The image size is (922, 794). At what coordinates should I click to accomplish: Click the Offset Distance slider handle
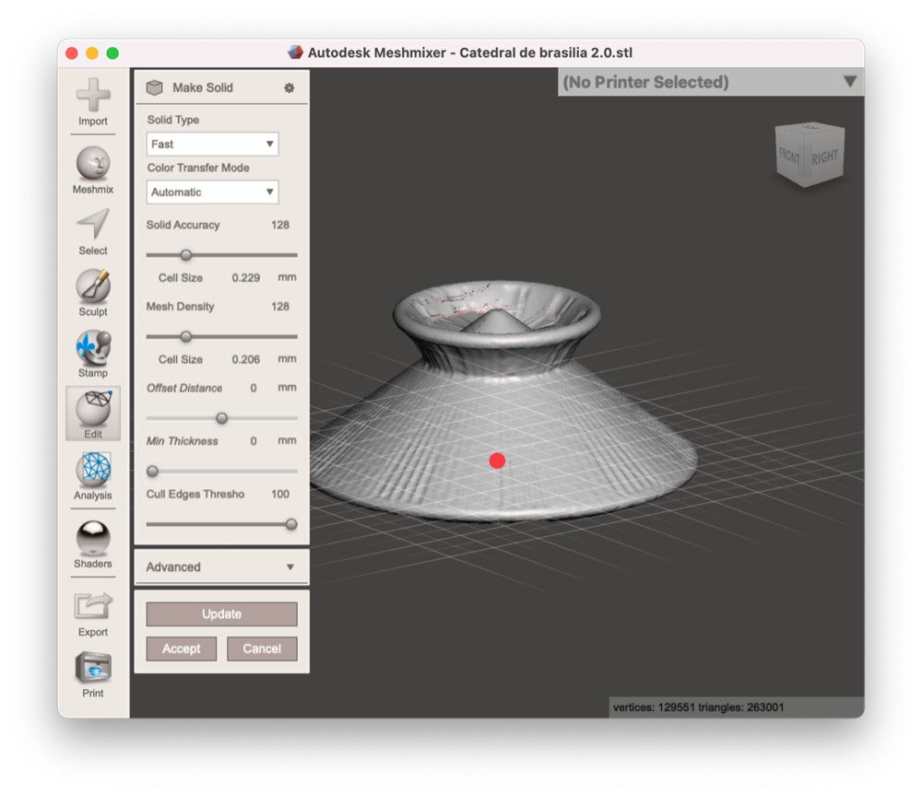click(x=221, y=418)
